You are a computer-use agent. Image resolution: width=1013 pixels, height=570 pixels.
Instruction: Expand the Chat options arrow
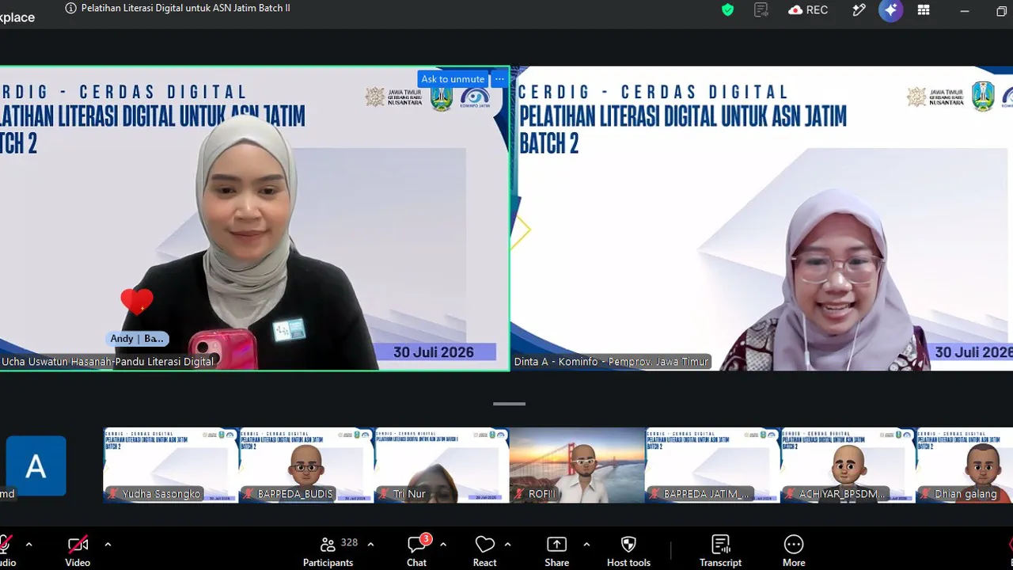(443, 545)
